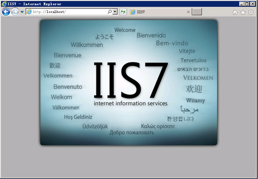Click the Korean '환영합니다' text
This screenshot has width=258, height=179.
tap(180, 119)
